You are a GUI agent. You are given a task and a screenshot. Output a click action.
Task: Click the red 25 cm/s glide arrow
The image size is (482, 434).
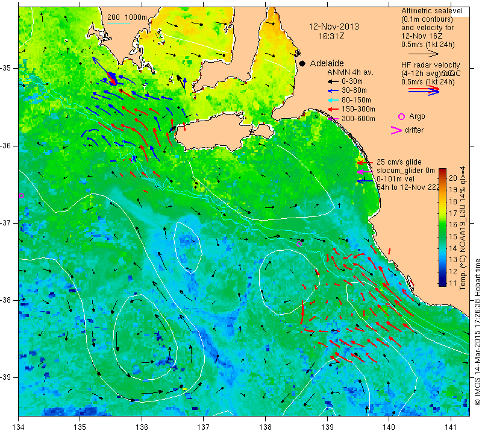coord(365,162)
